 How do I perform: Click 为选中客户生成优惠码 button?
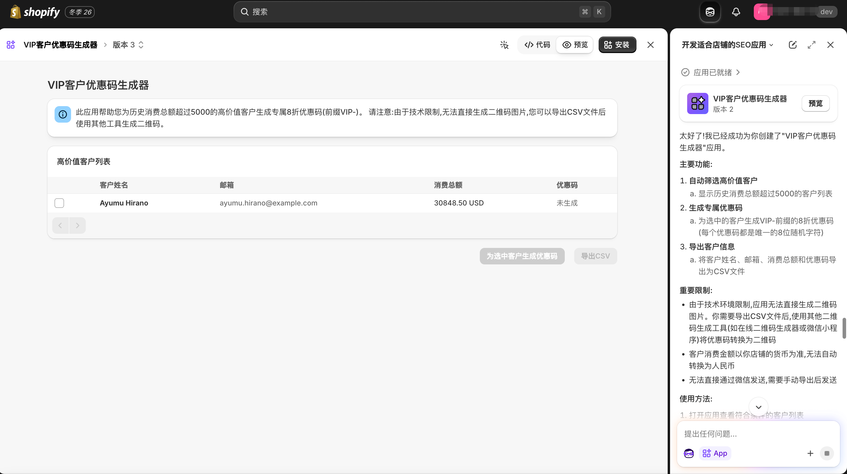[x=522, y=256]
